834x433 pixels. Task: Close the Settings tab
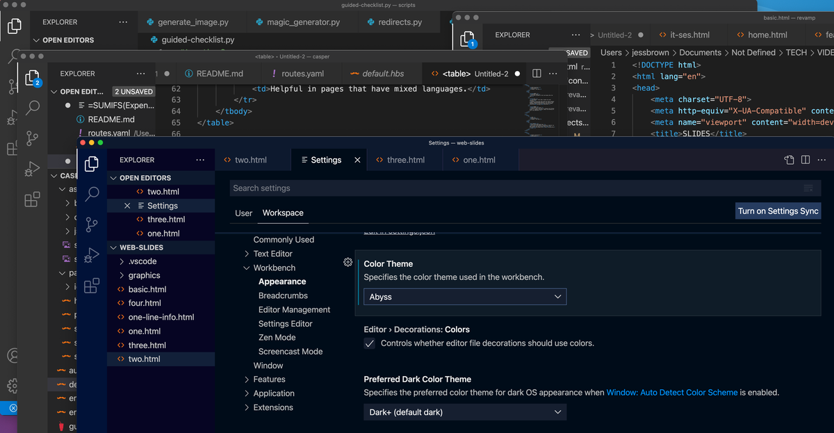357,160
